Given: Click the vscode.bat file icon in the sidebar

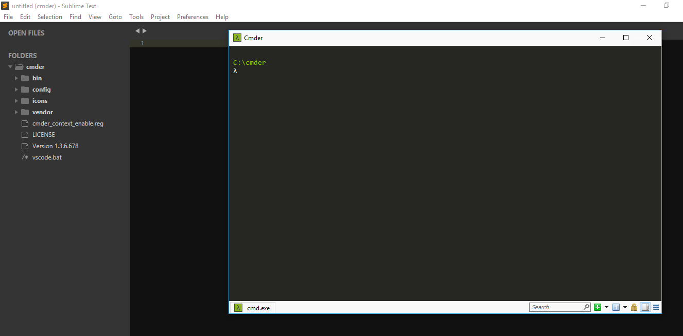Looking at the screenshot, I should [25, 157].
